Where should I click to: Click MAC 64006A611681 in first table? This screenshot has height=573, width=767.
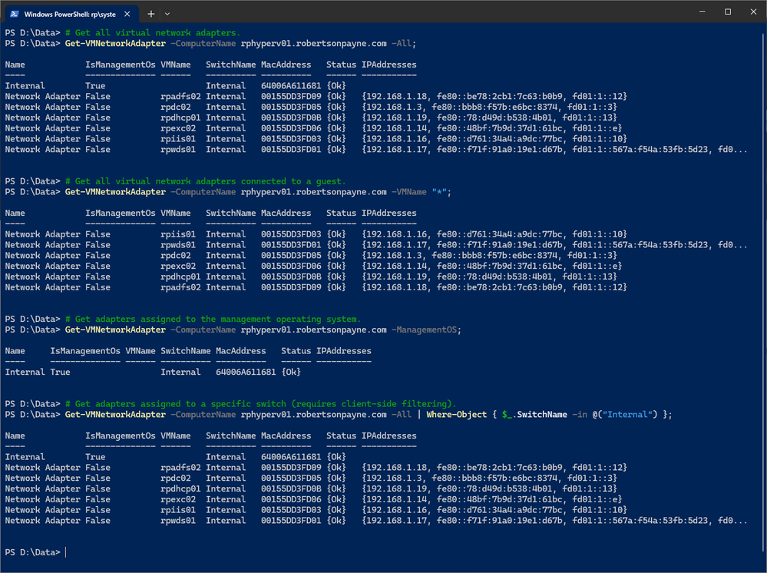coord(291,85)
